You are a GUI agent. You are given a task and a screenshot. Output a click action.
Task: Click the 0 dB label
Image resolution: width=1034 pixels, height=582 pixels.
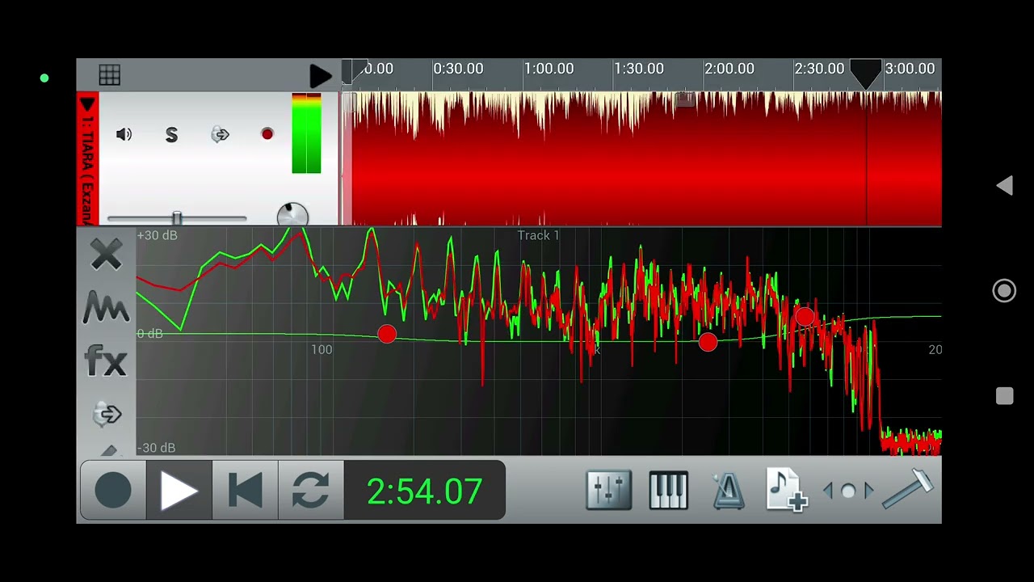click(x=149, y=334)
